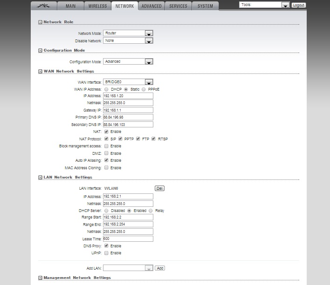Collapse the Network Role section
330x285 pixels.
coord(40,22)
